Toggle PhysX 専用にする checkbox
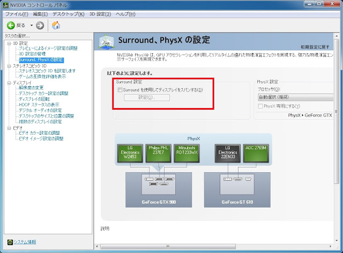This screenshot has width=343, height=253. click(260, 106)
